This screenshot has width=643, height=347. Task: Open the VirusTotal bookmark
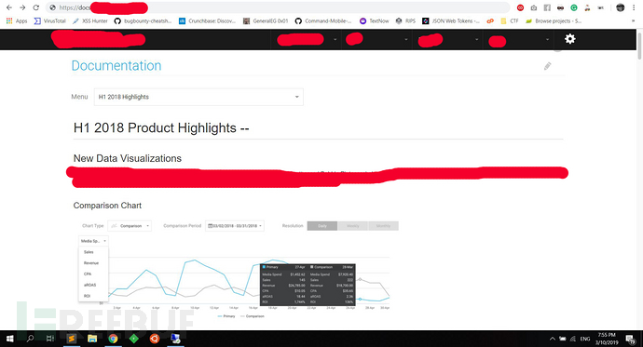pyautogui.click(x=50, y=20)
